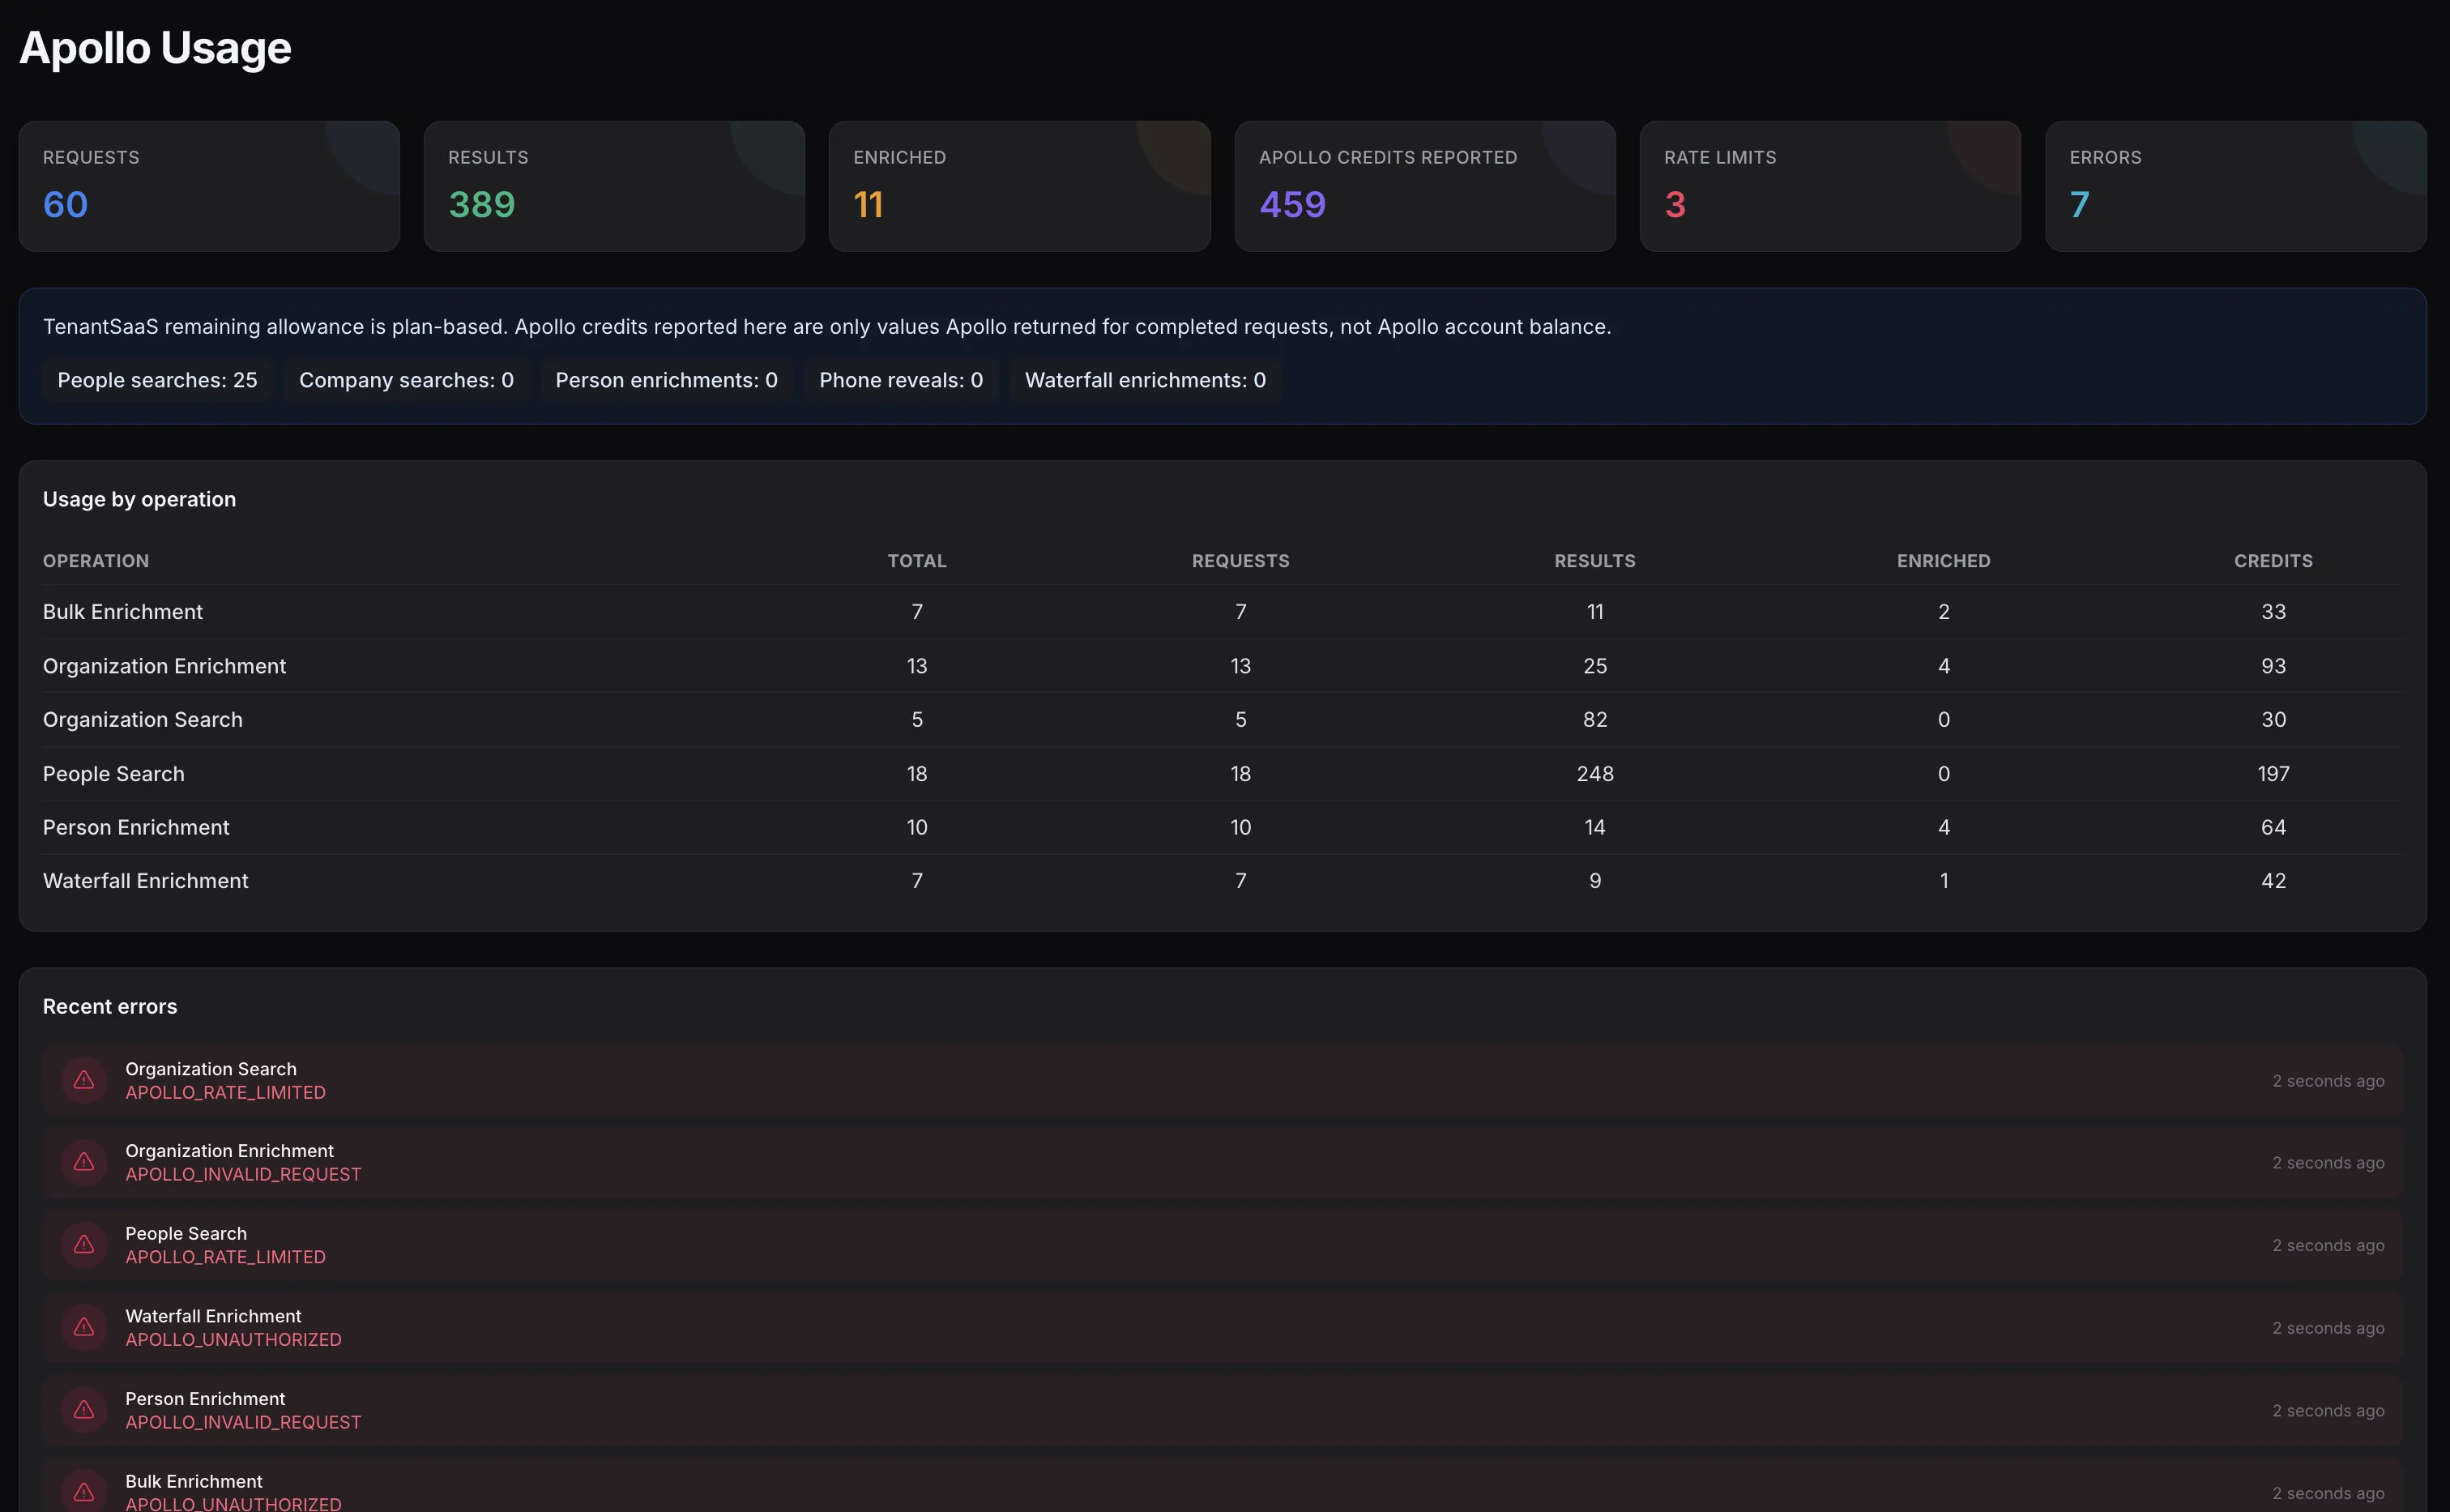Click the People Search results value 248

[1594, 774]
